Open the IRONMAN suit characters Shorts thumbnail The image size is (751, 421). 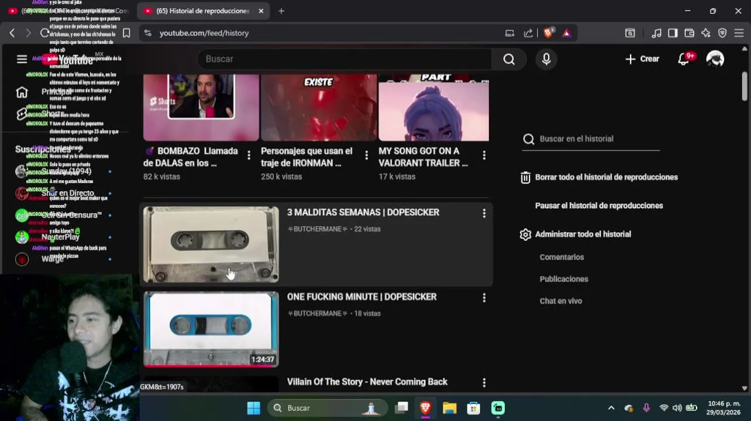coord(319,108)
